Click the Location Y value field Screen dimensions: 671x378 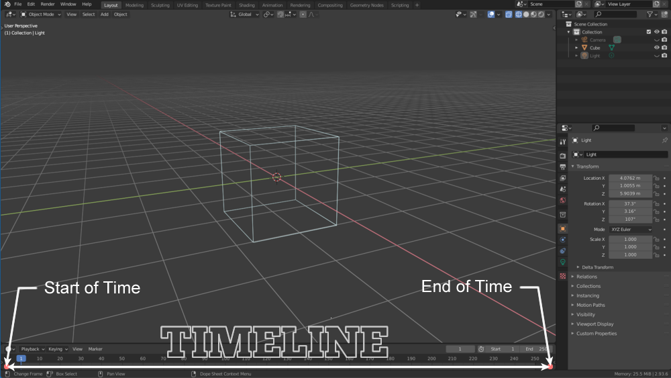pyautogui.click(x=630, y=186)
